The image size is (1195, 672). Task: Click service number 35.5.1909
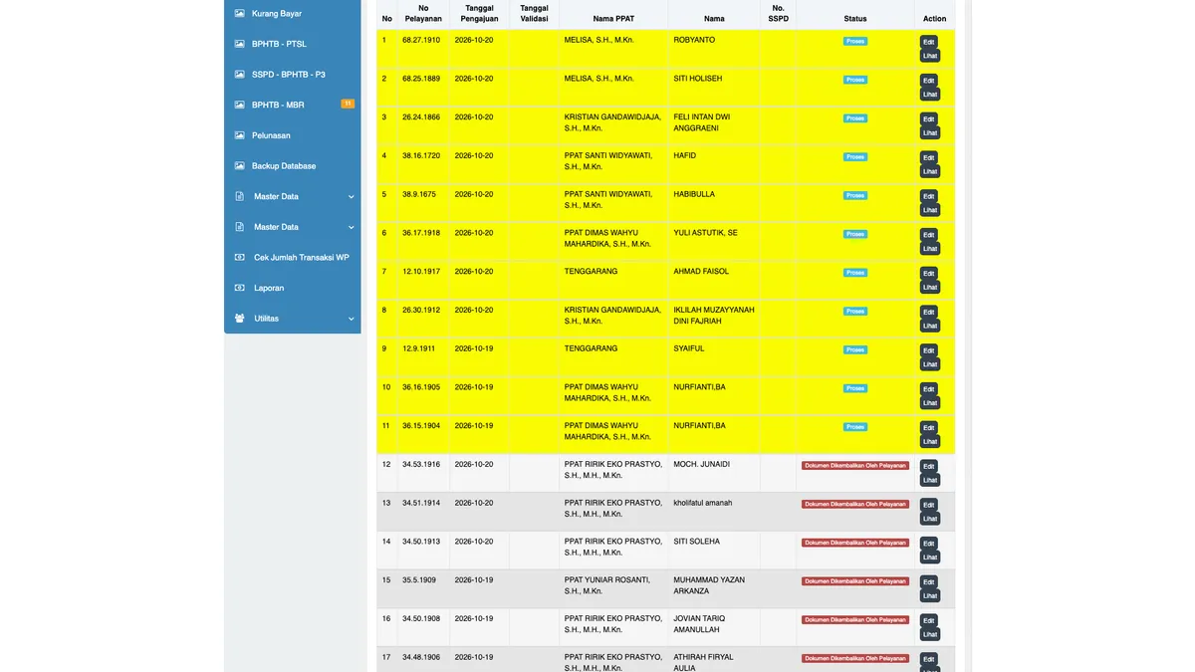point(419,579)
